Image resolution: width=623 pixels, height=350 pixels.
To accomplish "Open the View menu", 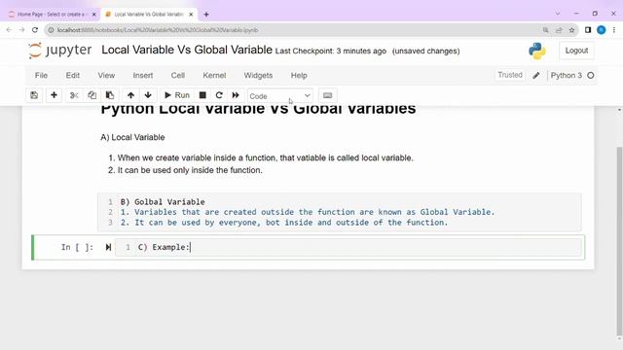I will tap(106, 76).
